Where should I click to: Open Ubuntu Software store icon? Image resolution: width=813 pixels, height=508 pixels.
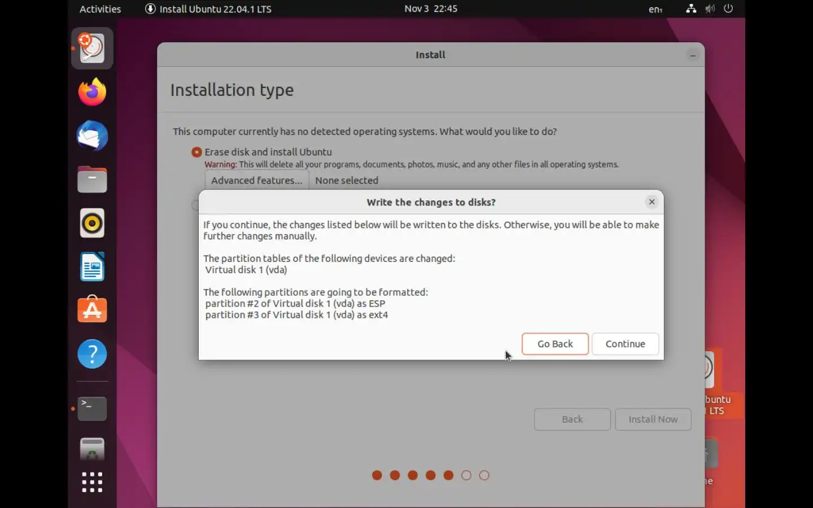click(x=92, y=310)
